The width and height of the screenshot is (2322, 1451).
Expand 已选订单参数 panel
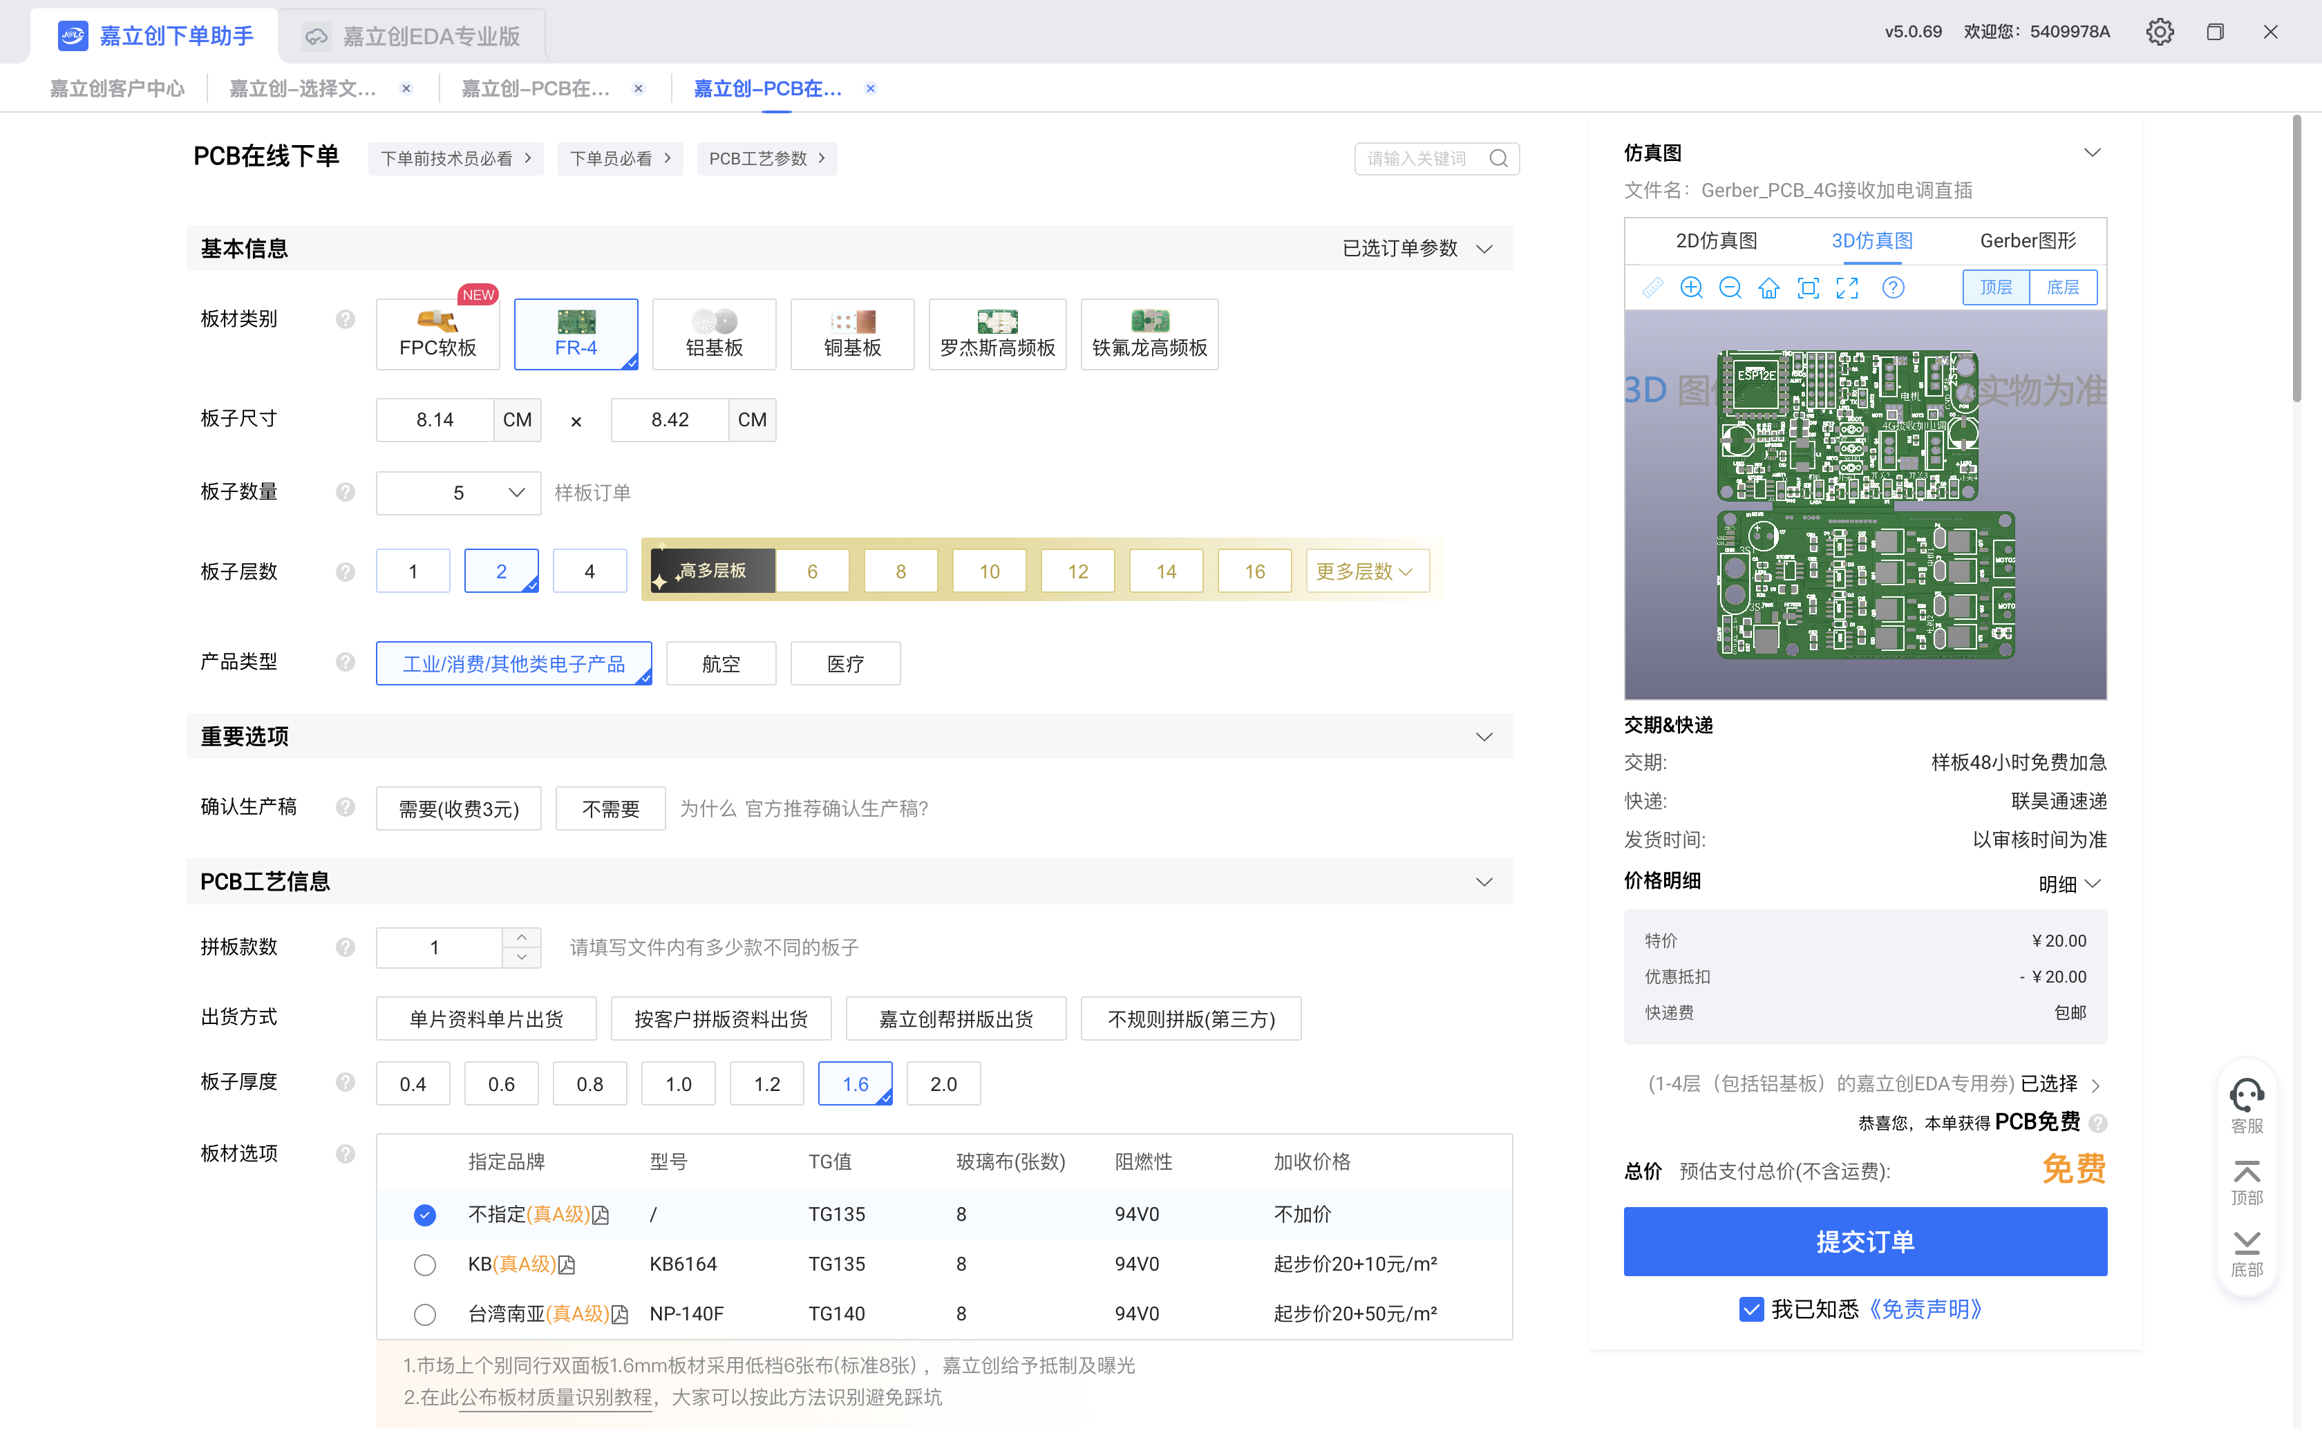click(1417, 249)
